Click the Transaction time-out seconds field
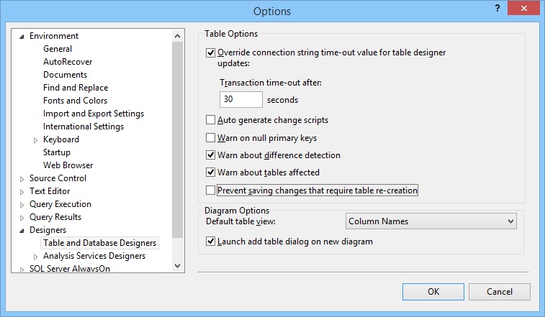 pyautogui.click(x=241, y=100)
